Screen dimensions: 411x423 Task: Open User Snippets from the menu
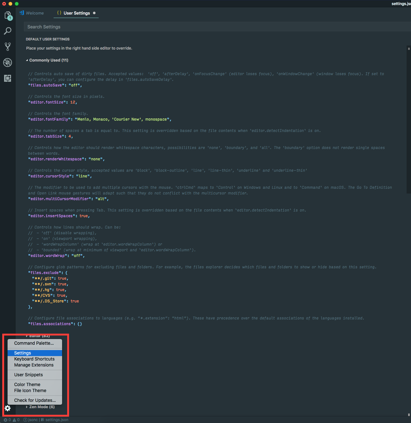click(35, 375)
